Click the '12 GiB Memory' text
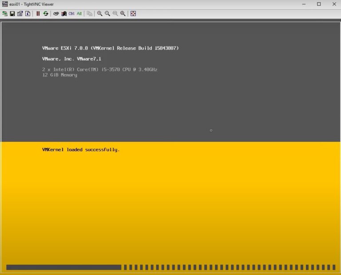 click(59, 75)
